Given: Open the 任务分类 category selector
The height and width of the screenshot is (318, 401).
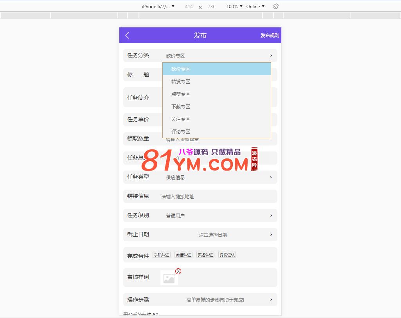Looking at the screenshot, I should [200, 56].
